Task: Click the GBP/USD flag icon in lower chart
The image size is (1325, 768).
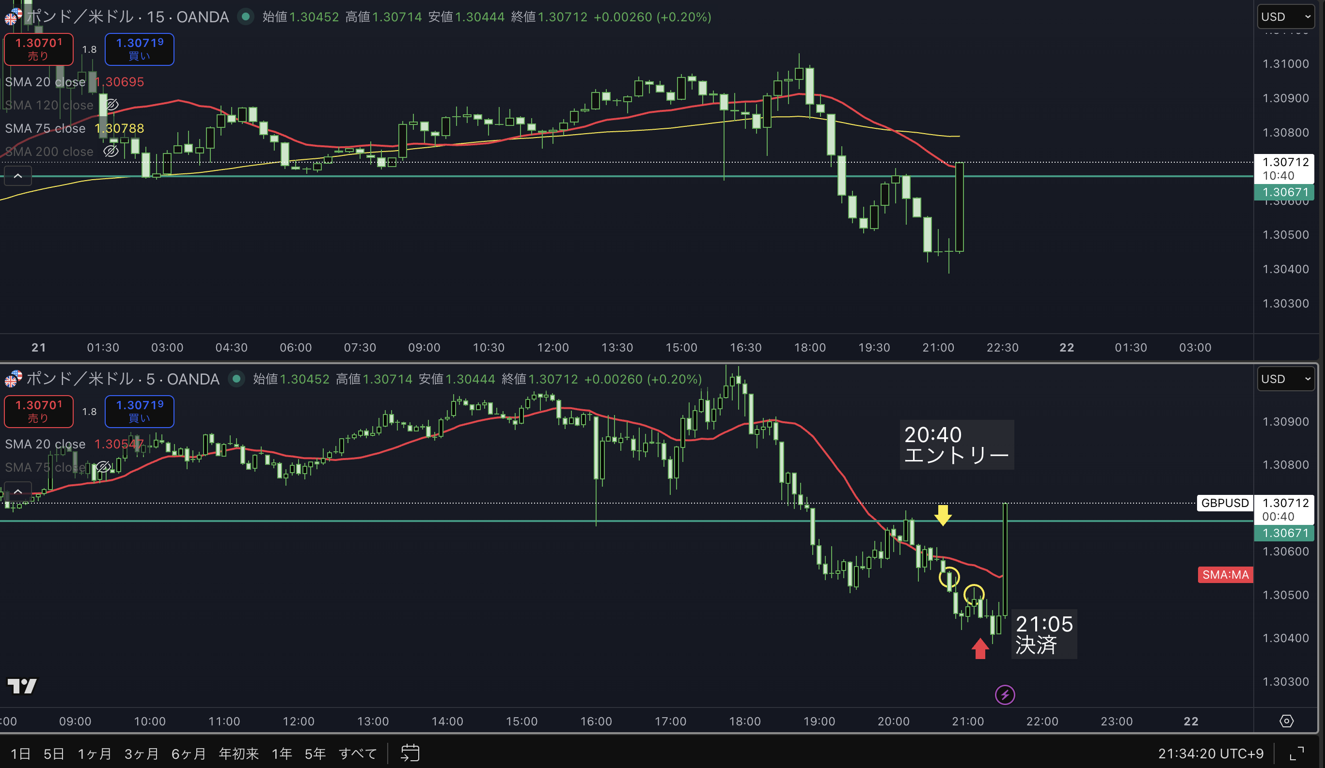Action: click(x=13, y=378)
